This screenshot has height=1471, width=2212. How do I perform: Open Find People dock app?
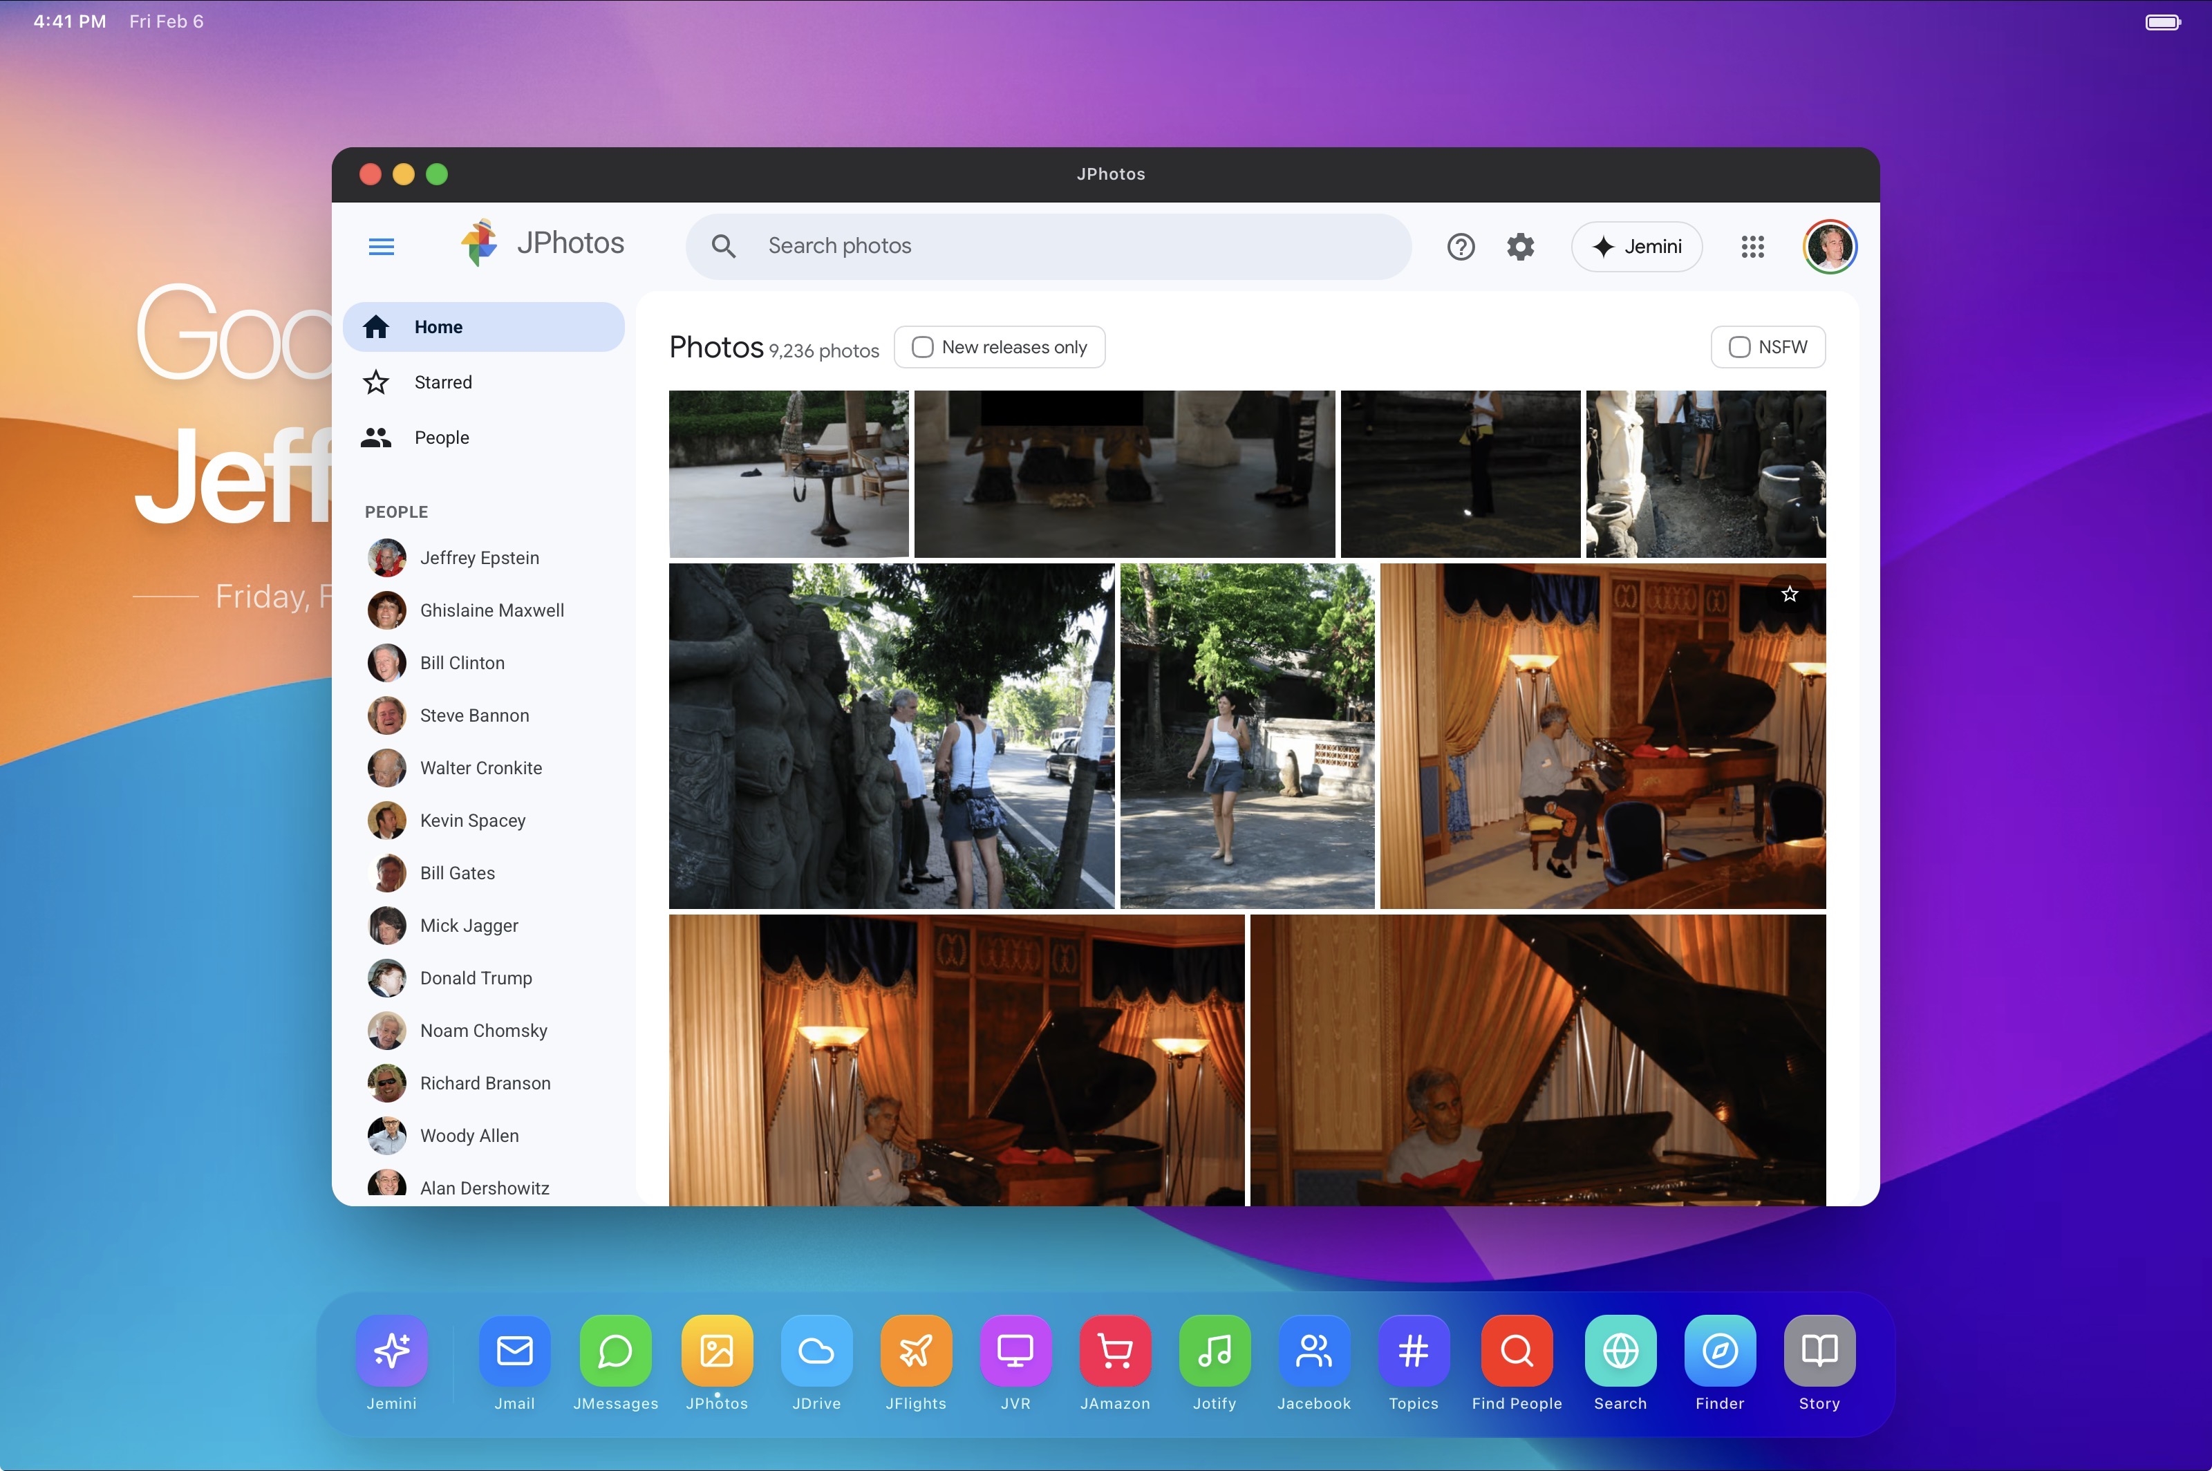pyautogui.click(x=1516, y=1351)
